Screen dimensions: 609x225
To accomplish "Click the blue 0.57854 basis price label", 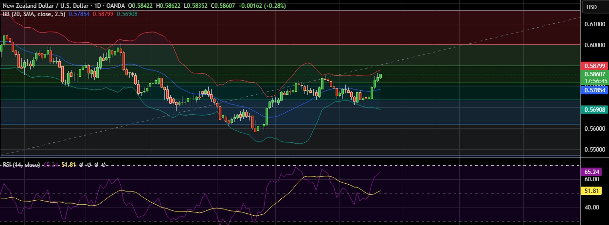I will 594,90.
